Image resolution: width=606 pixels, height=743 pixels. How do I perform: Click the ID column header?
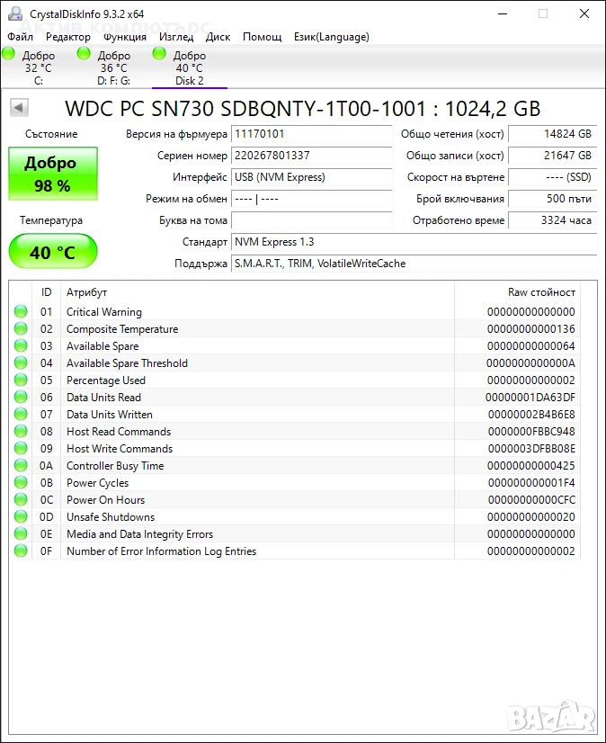pos(46,291)
